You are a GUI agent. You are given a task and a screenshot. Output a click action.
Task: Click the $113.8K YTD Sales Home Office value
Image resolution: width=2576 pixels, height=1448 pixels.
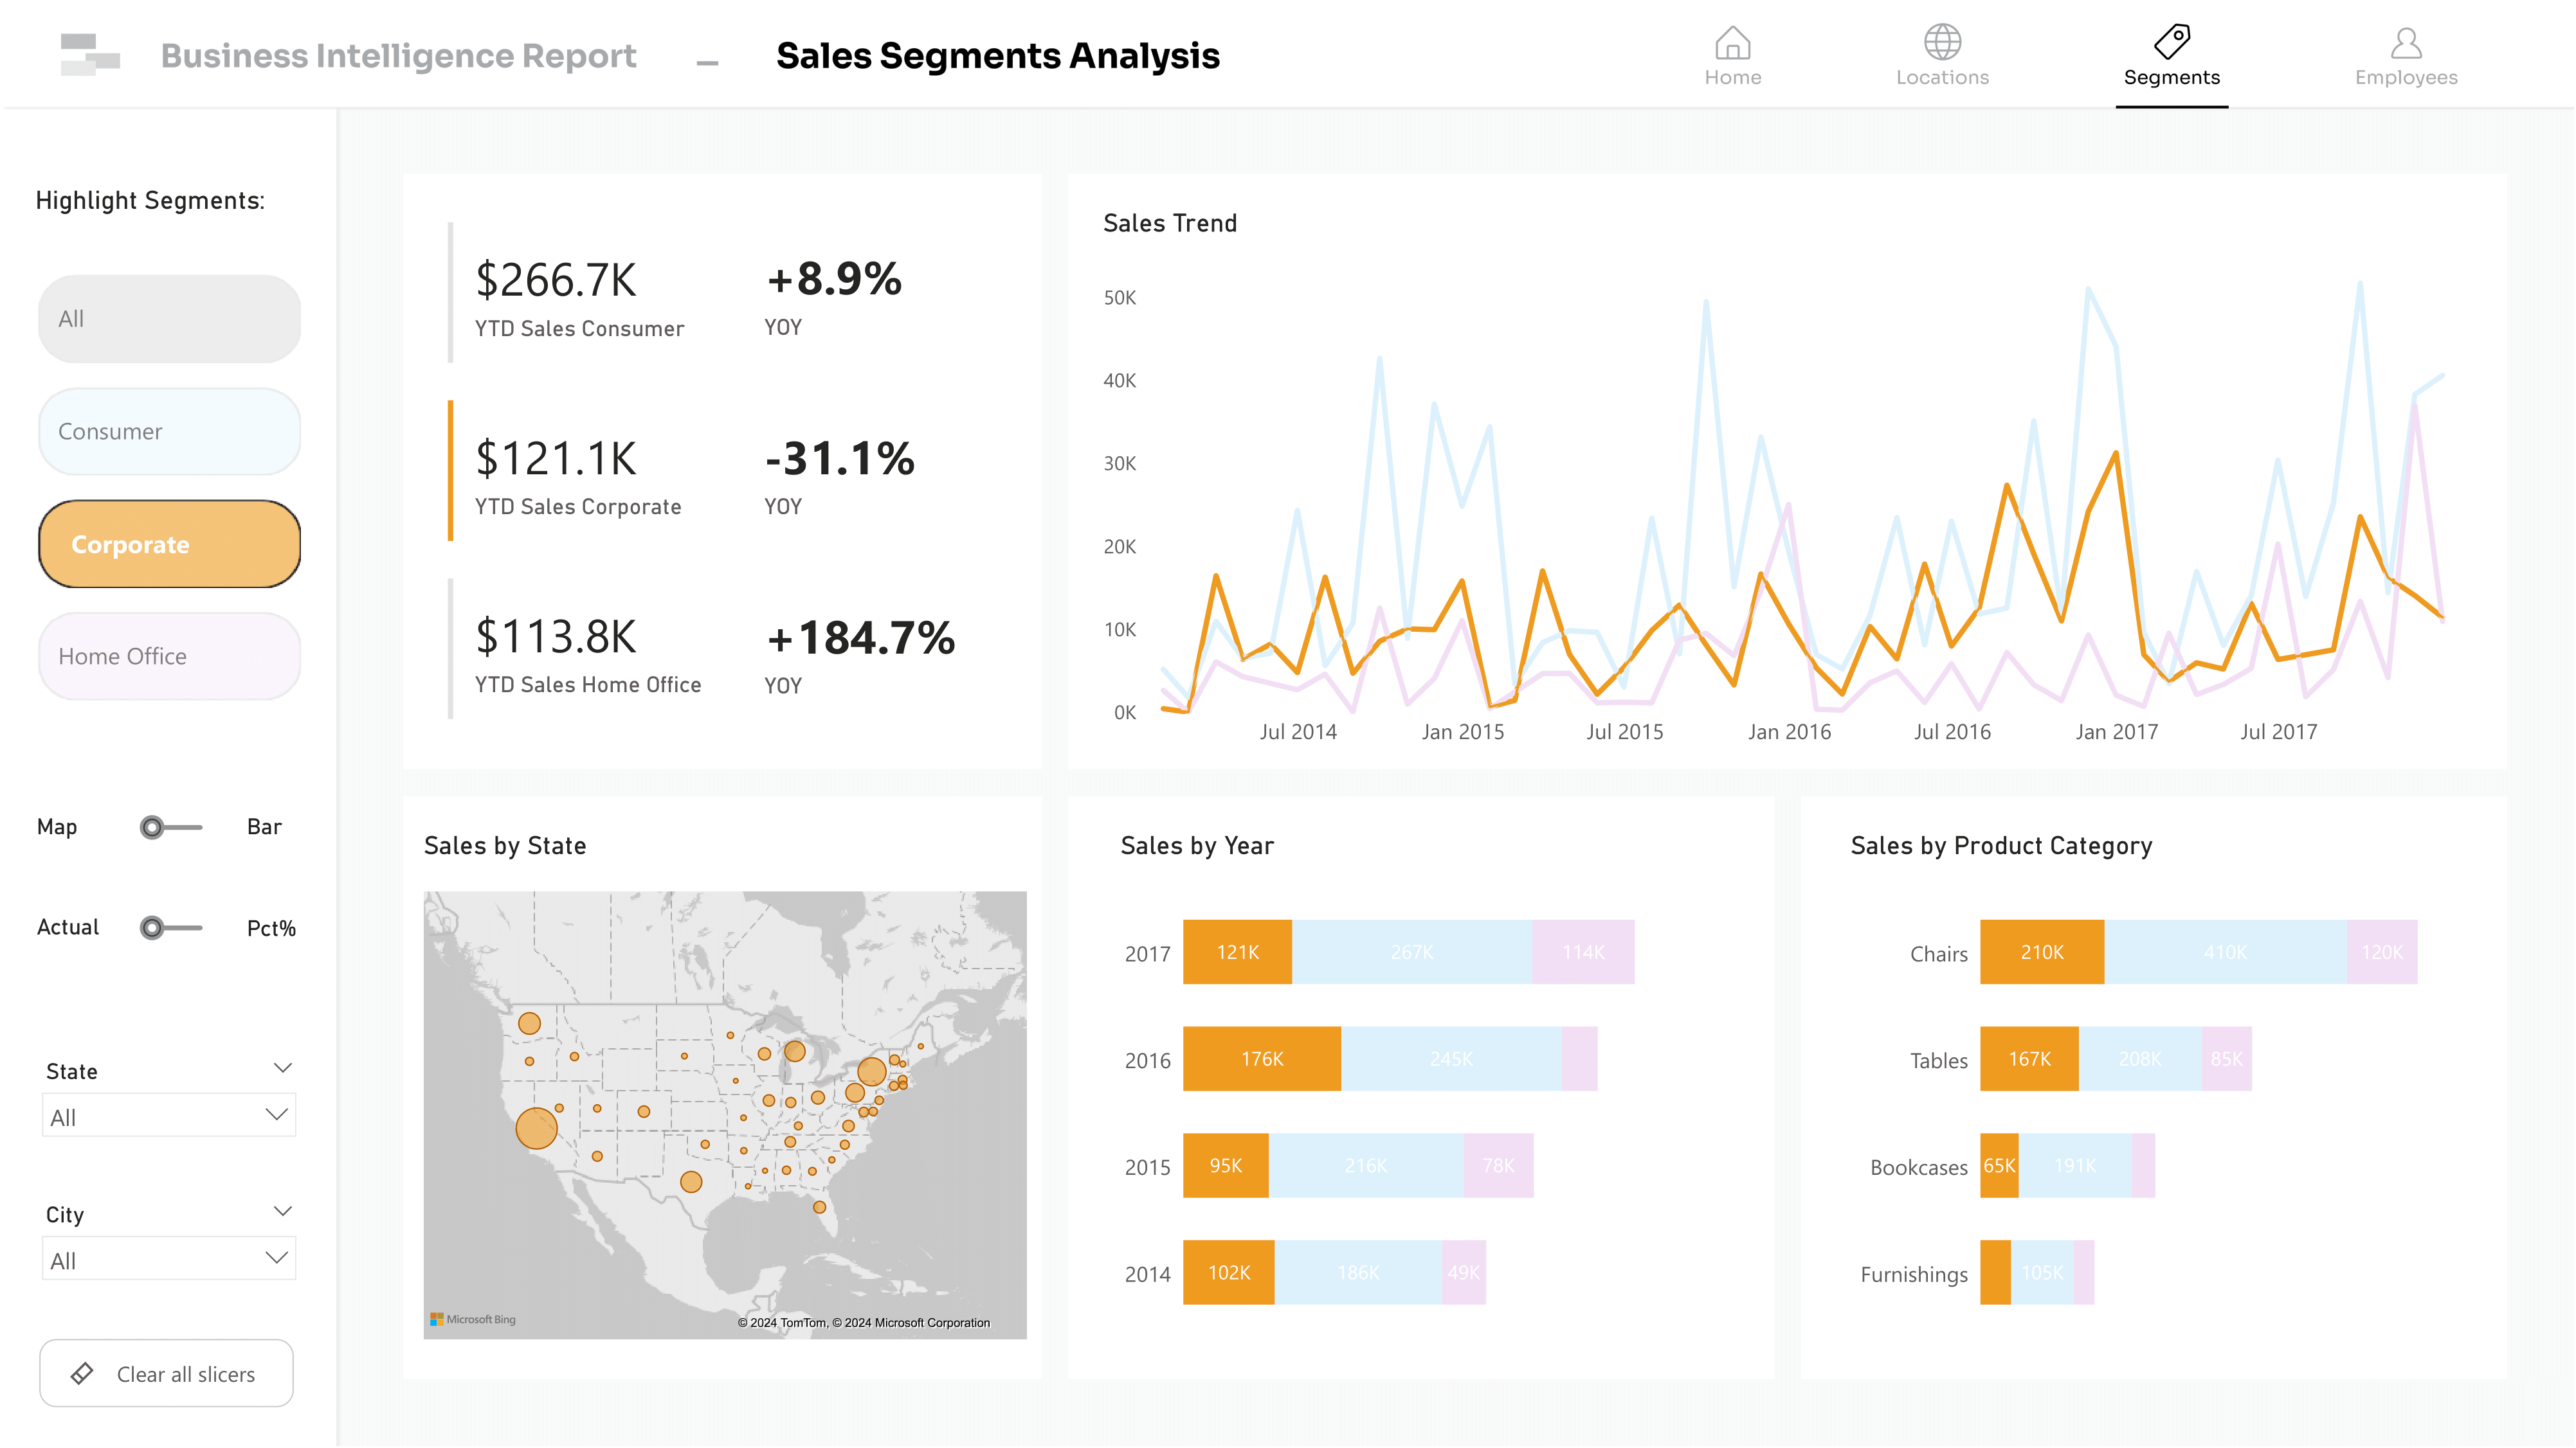point(556,636)
